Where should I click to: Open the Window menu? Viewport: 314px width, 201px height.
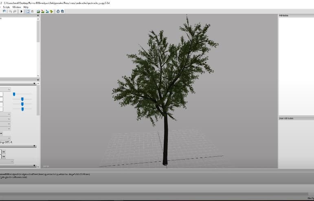[16, 7]
